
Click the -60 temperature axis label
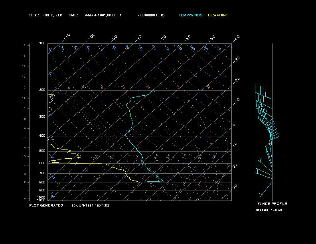(188, 38)
